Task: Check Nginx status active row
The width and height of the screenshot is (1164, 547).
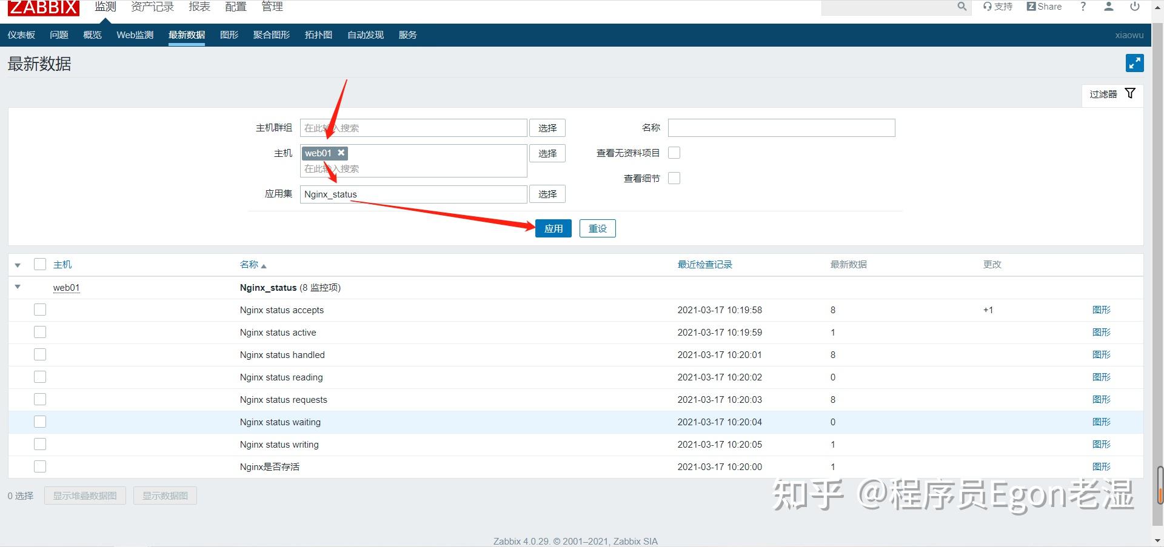Action: pyautogui.click(x=40, y=332)
